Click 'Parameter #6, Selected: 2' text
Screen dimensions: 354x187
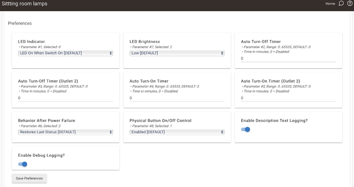coord(41,126)
